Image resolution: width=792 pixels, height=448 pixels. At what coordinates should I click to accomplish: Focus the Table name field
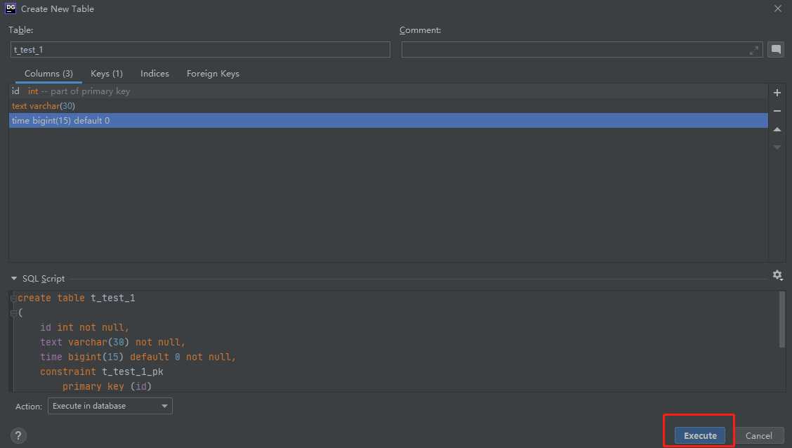point(200,49)
